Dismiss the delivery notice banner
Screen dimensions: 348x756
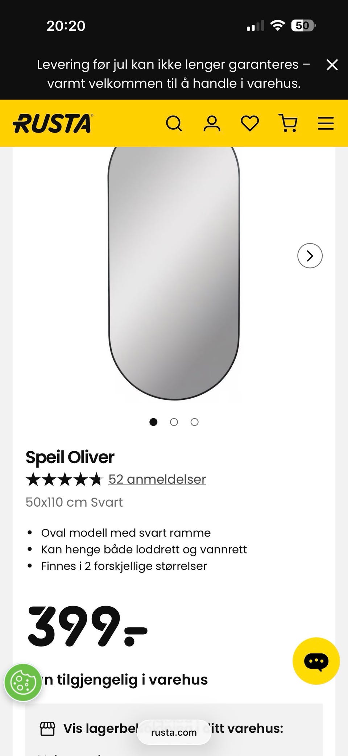point(332,65)
